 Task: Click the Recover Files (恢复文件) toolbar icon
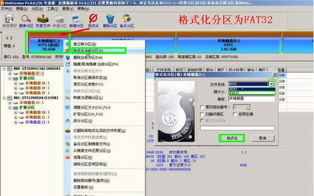click(43, 21)
